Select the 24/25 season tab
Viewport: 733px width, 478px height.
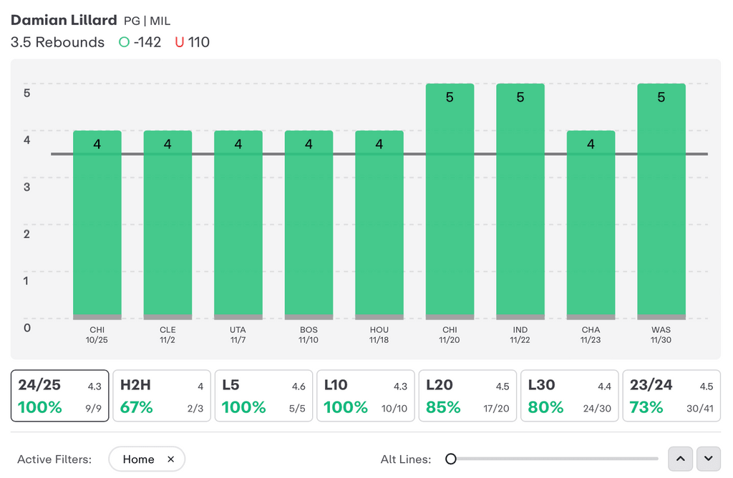(x=60, y=396)
